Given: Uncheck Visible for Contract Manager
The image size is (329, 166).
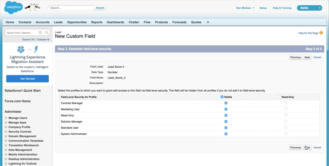Looking at the screenshot, I should coord(226,103).
